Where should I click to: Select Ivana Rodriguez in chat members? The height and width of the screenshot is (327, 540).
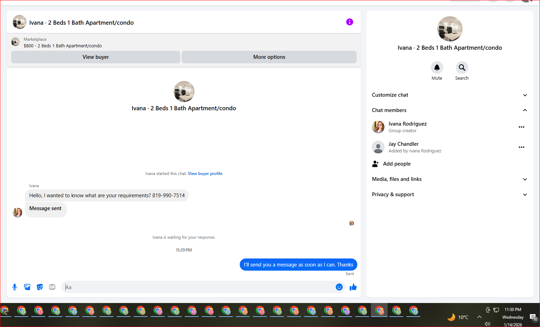407,124
